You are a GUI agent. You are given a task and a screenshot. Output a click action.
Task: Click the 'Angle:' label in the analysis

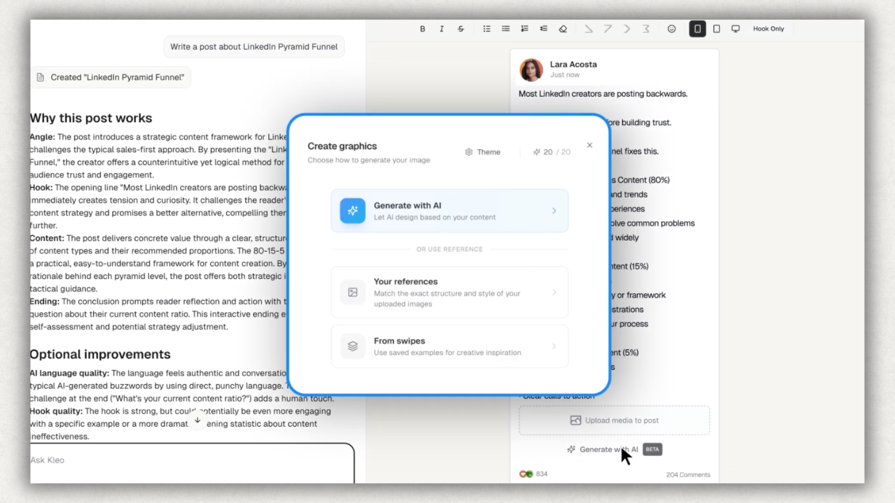click(42, 137)
